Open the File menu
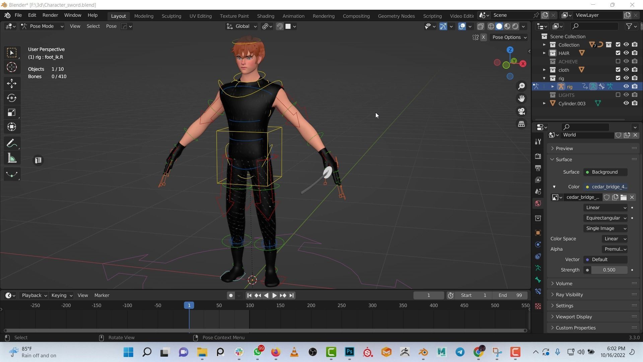The image size is (643, 362). coord(18,15)
